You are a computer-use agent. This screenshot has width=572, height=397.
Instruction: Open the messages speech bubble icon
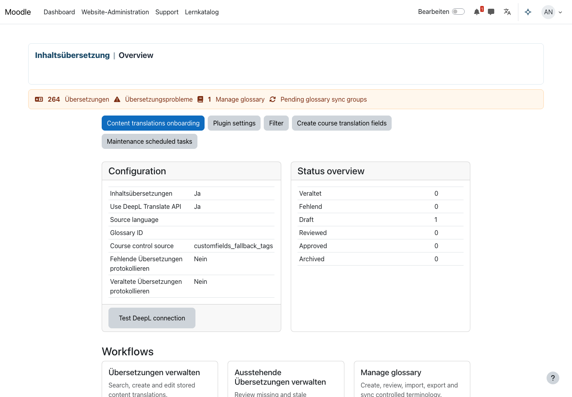point(491,12)
